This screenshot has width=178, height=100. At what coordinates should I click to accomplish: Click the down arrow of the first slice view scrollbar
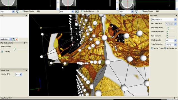point(58,9)
